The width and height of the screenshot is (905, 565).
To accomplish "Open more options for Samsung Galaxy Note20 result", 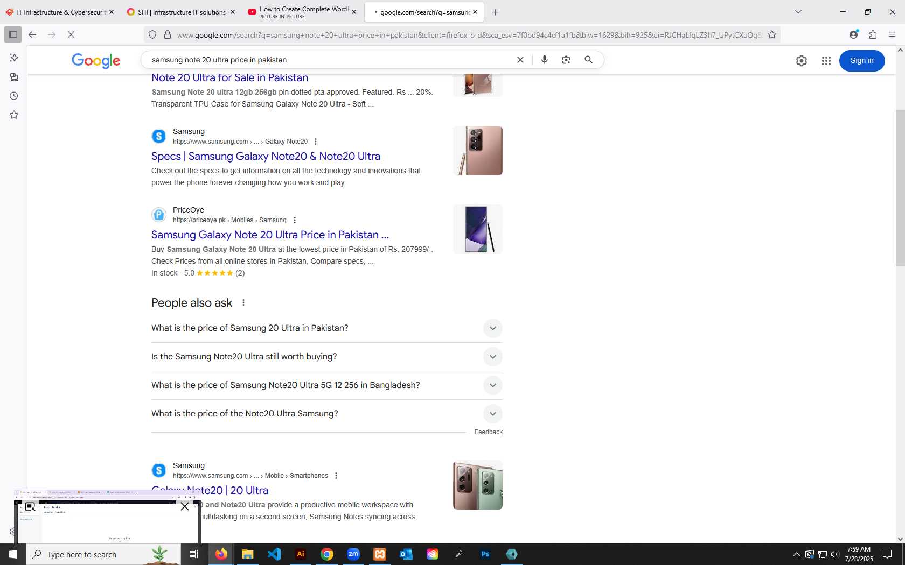I will click(316, 142).
